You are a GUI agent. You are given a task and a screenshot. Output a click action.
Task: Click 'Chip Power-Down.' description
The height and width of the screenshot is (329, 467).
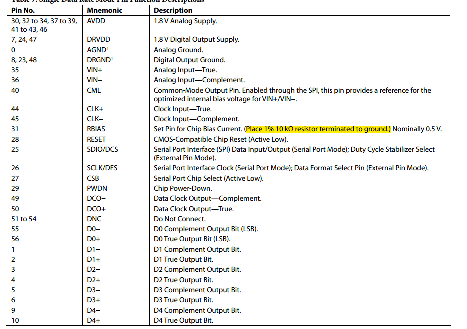tap(183, 189)
